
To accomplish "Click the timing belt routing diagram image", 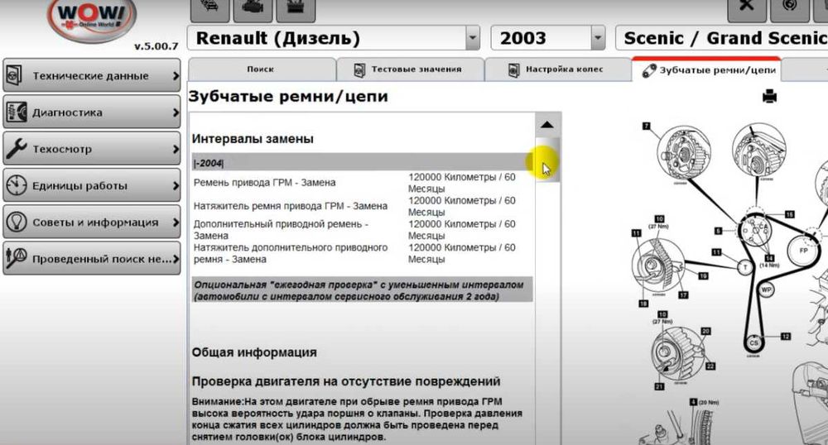I will (729, 280).
